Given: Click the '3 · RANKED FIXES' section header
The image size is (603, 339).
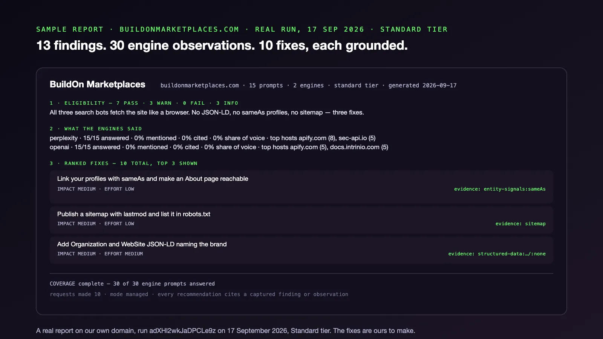Looking at the screenshot, I should point(124,163).
